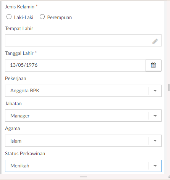Image resolution: width=170 pixels, height=180 pixels.
Task: Click the Islam selection box
Action: coord(83,141)
